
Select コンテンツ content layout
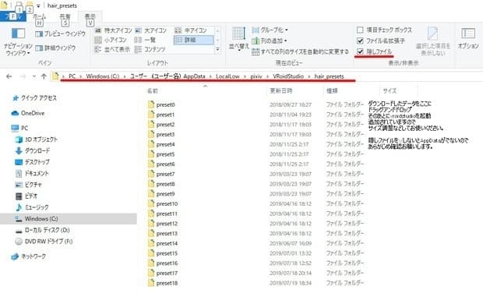pyautogui.click(x=150, y=49)
